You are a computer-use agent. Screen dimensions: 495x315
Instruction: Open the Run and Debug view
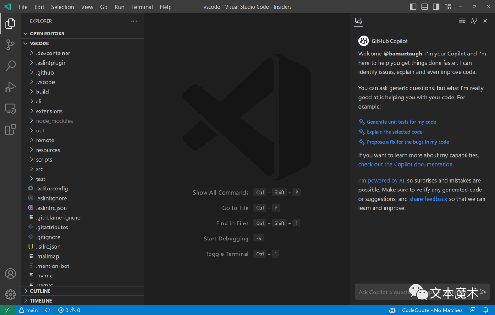click(11, 87)
